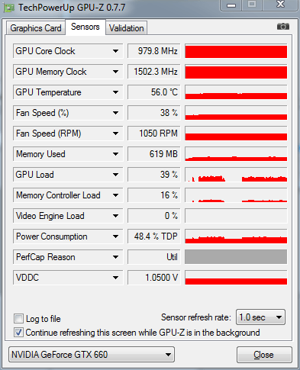Click the camera screenshot icon
Image resolution: width=300 pixels, height=370 pixels.
(283, 27)
